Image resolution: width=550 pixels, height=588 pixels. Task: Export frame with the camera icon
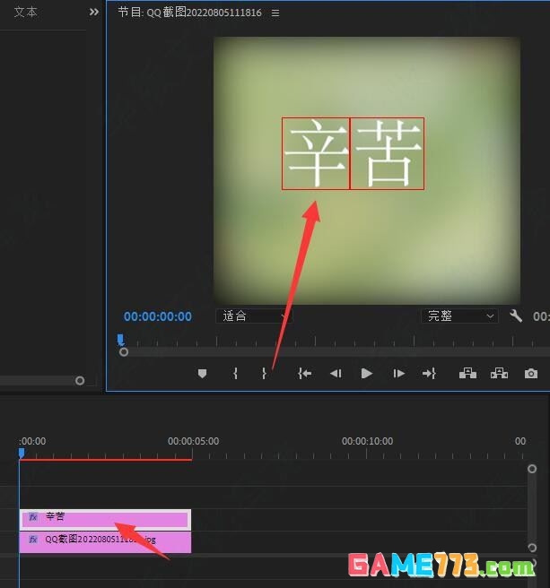click(x=531, y=374)
